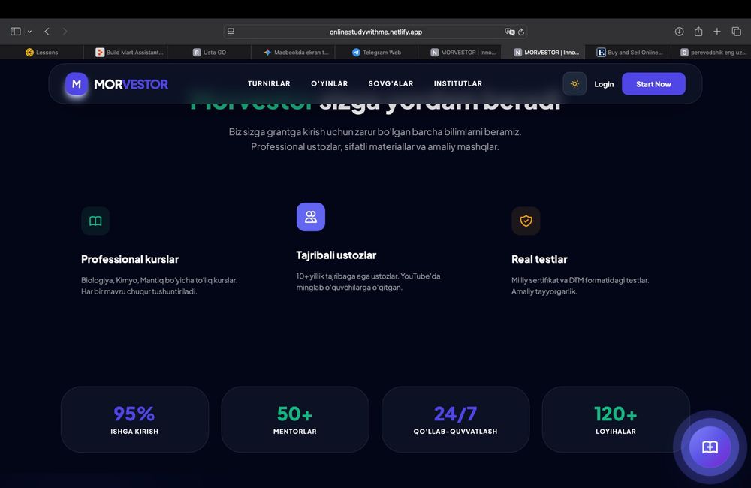Open the floating book help button
The image size is (751, 488).
[710, 447]
